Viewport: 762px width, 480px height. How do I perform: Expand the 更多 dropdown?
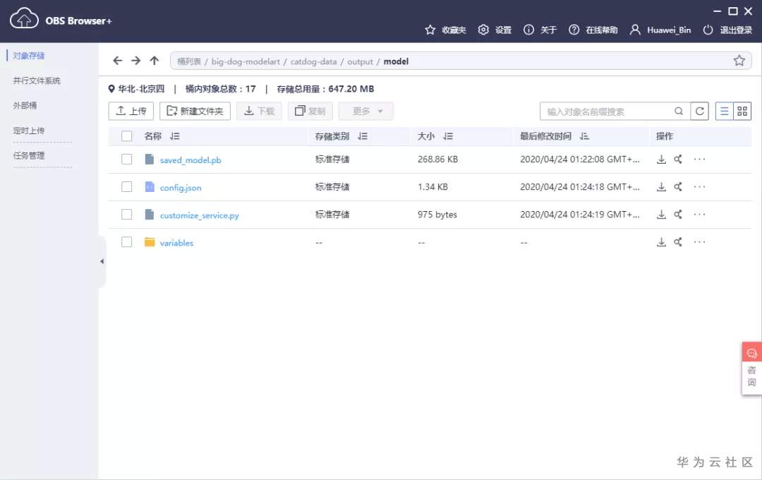click(366, 112)
